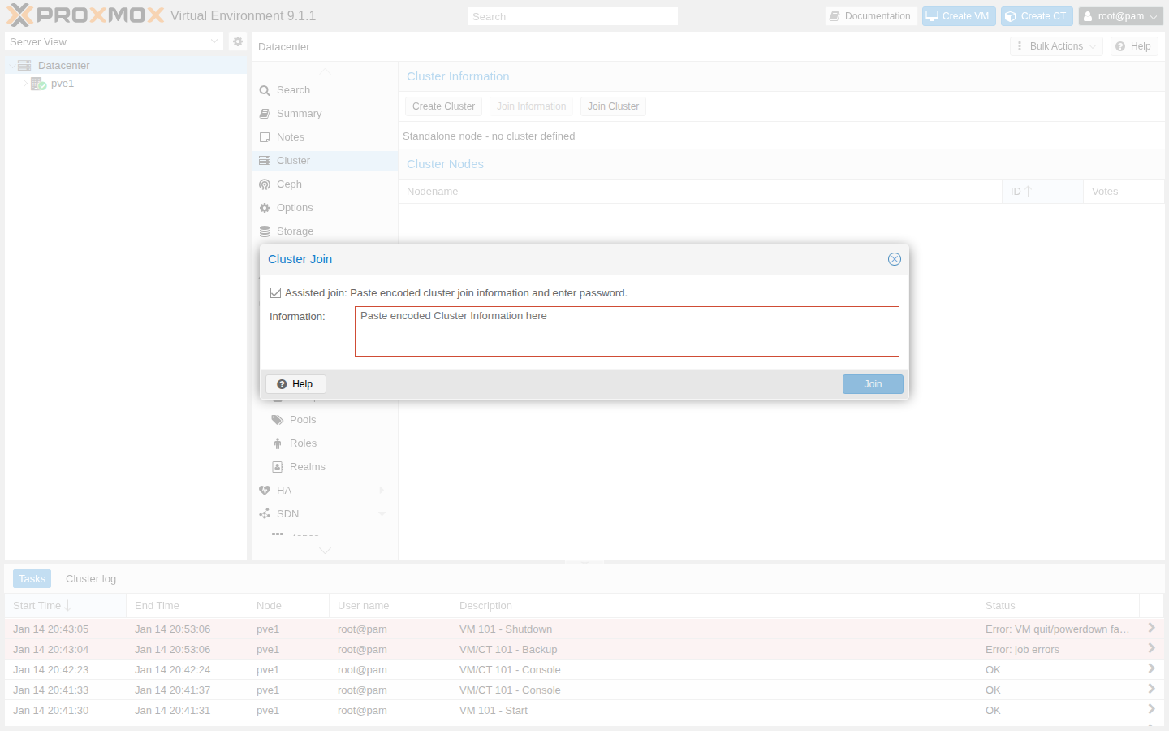Open the root@pam user menu
Screen dimensions: 1169x731
[x=1120, y=16]
